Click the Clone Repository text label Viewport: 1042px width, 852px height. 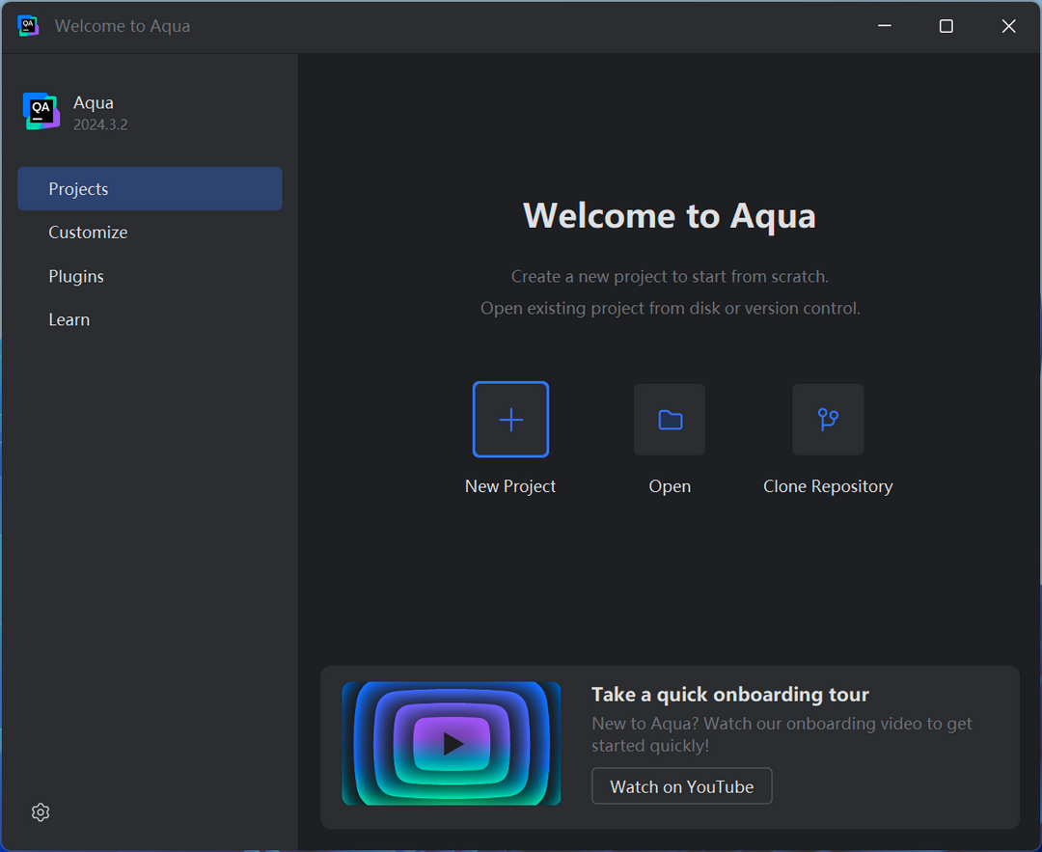(x=828, y=486)
